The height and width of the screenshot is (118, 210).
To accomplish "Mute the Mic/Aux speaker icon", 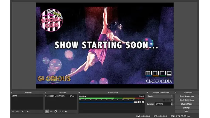I will [x=139, y=102].
